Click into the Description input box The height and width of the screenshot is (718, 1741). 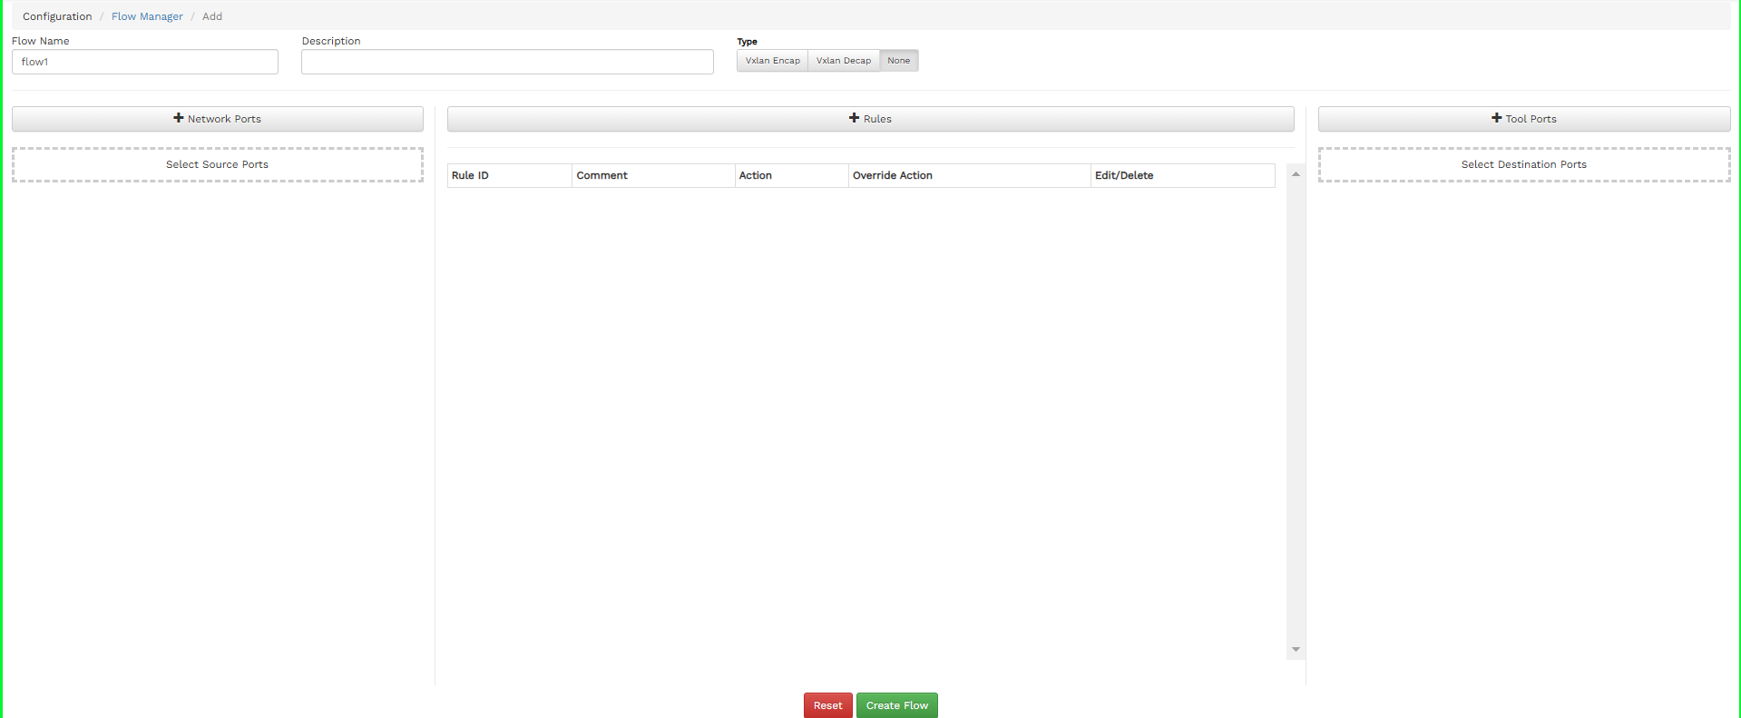pos(507,62)
